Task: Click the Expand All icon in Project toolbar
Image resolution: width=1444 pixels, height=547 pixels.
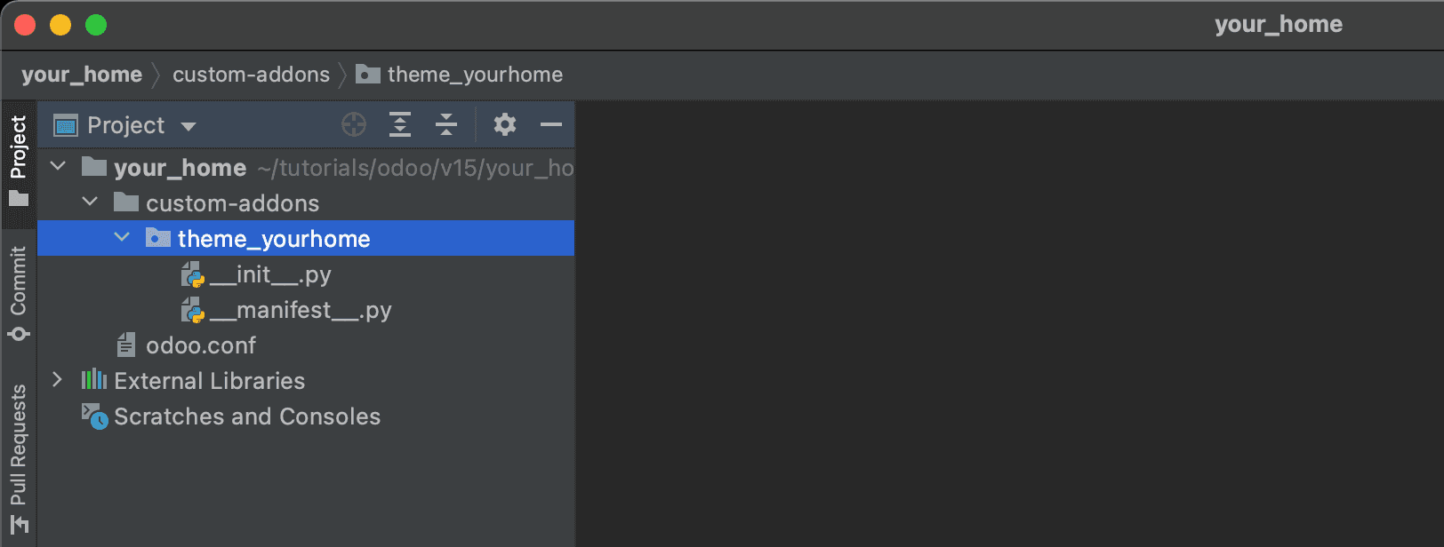Action: pos(400,124)
